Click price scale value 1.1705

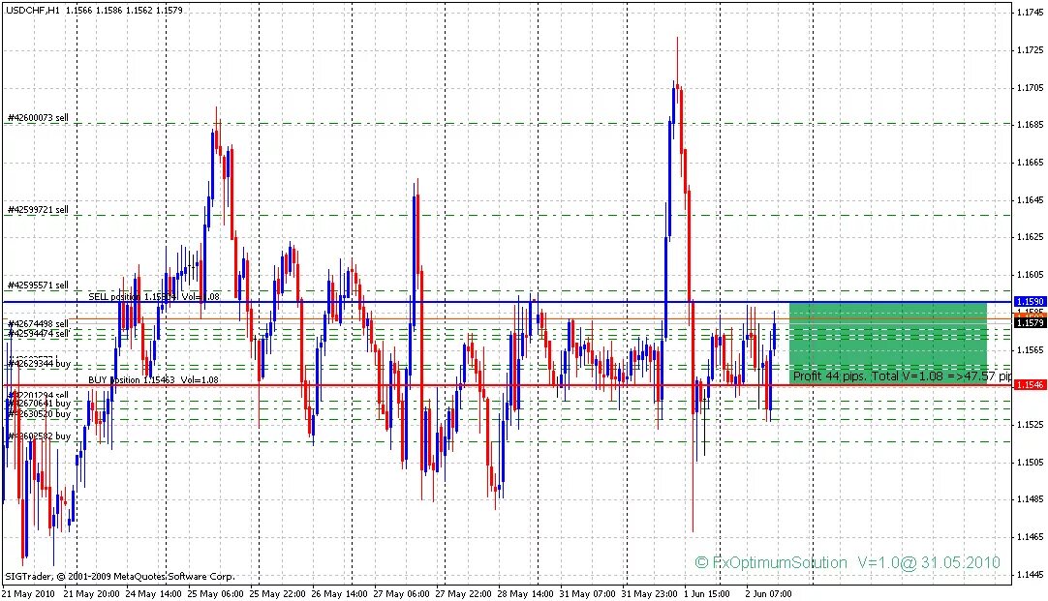point(1030,87)
